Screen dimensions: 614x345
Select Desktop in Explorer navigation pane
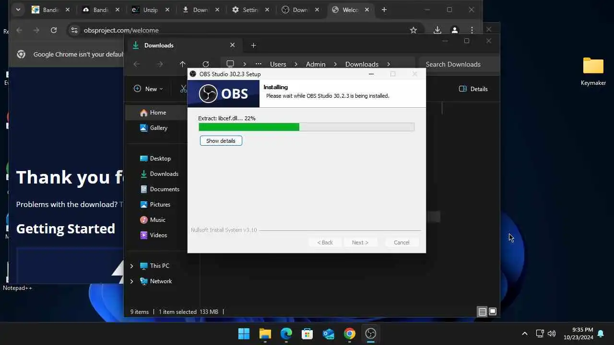pyautogui.click(x=160, y=159)
